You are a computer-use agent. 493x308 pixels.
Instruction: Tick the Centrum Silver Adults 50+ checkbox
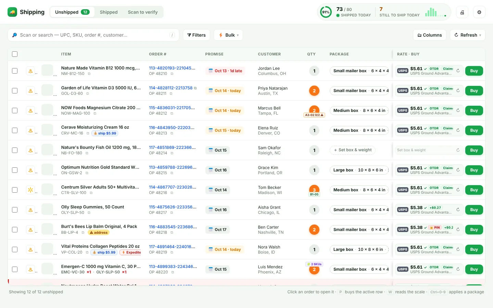[15, 190]
